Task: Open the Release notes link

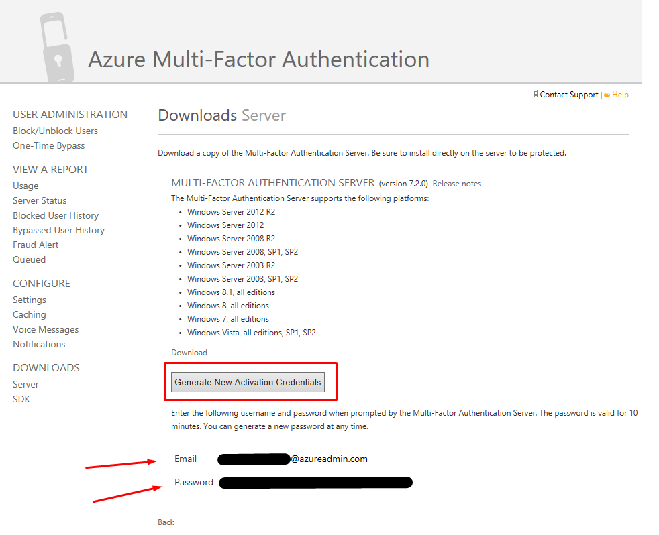Action: pyautogui.click(x=457, y=184)
